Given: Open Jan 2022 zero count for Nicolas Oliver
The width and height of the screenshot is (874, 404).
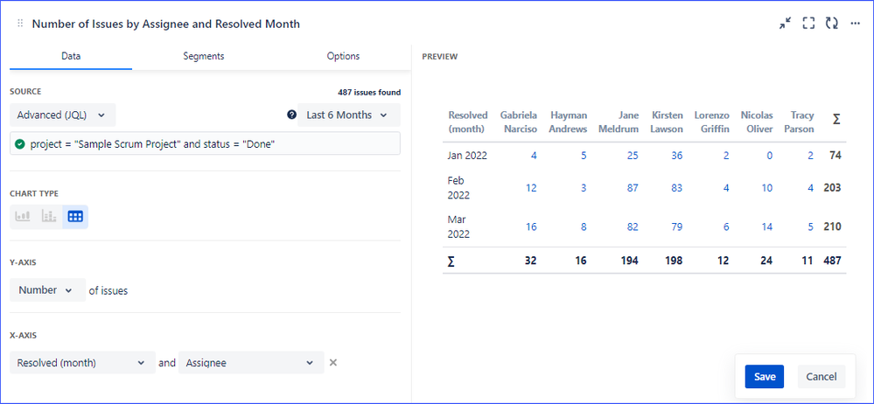Looking at the screenshot, I should pos(770,156).
